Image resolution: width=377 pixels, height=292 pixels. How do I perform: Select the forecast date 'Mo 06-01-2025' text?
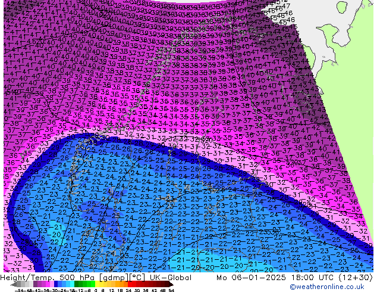252,278
